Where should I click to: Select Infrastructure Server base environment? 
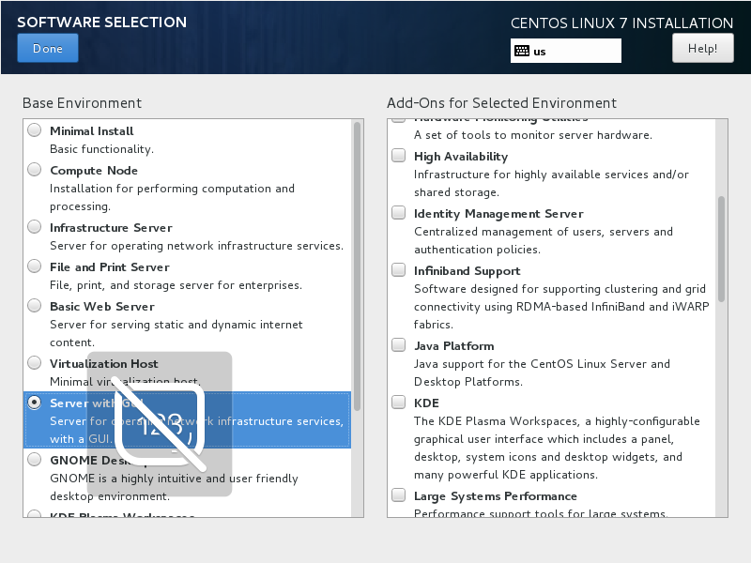(x=34, y=227)
